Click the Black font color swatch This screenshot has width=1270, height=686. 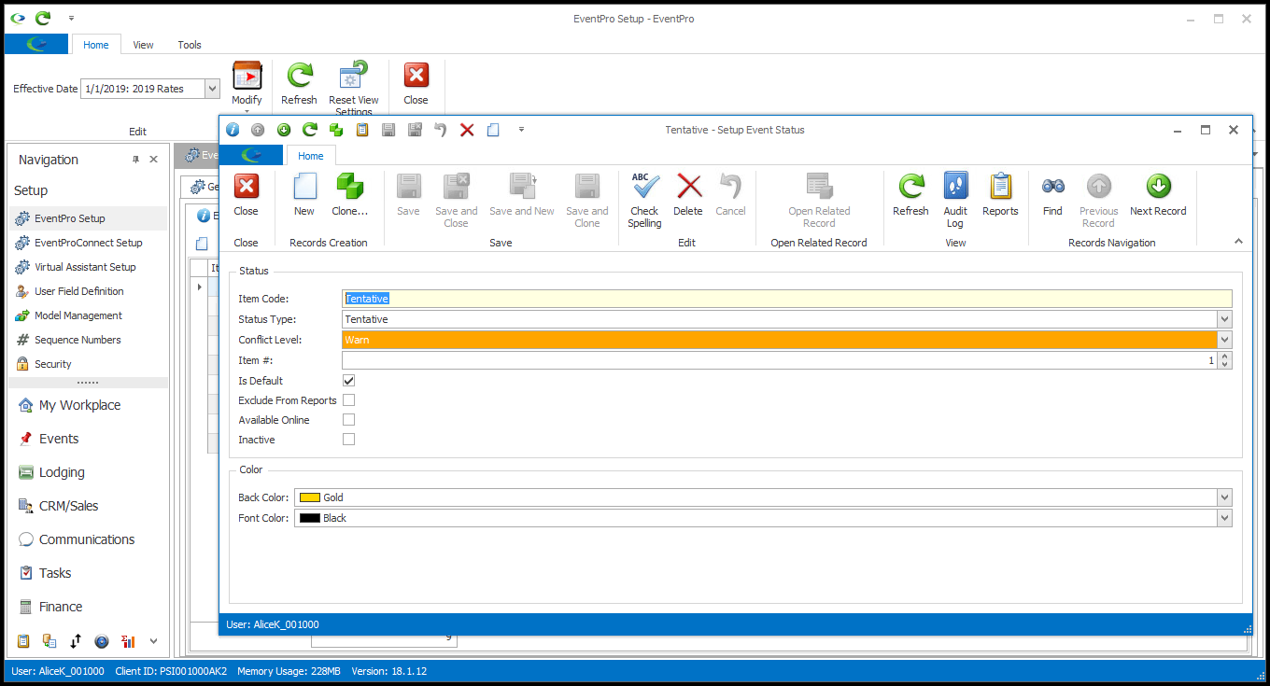tap(309, 518)
